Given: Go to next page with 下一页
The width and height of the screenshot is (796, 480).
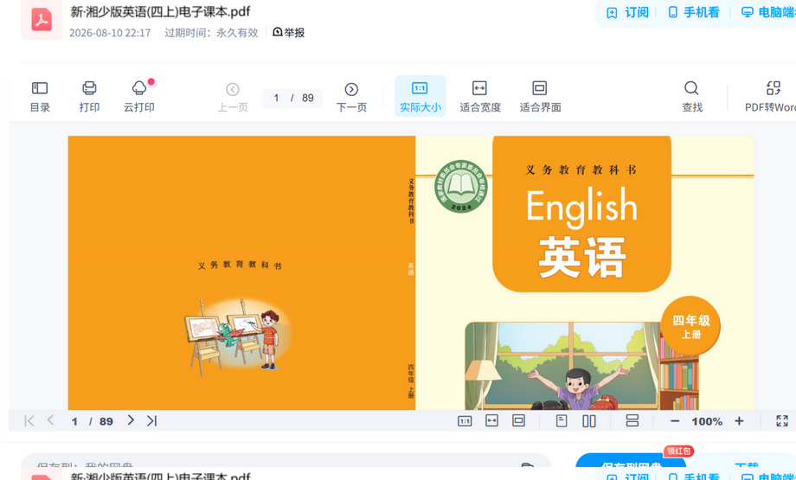Looking at the screenshot, I should click(x=351, y=97).
